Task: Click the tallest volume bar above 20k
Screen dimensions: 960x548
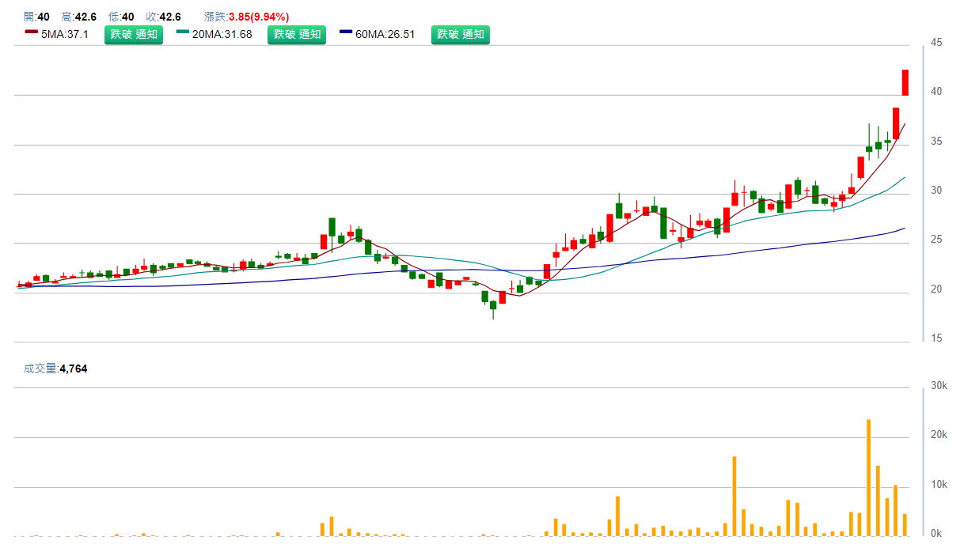Action: tap(869, 478)
